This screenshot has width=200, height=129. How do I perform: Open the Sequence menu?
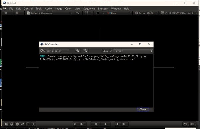[x=89, y=9]
